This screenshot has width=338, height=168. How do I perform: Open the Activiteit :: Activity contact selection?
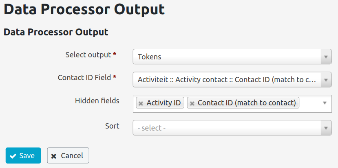227,80
